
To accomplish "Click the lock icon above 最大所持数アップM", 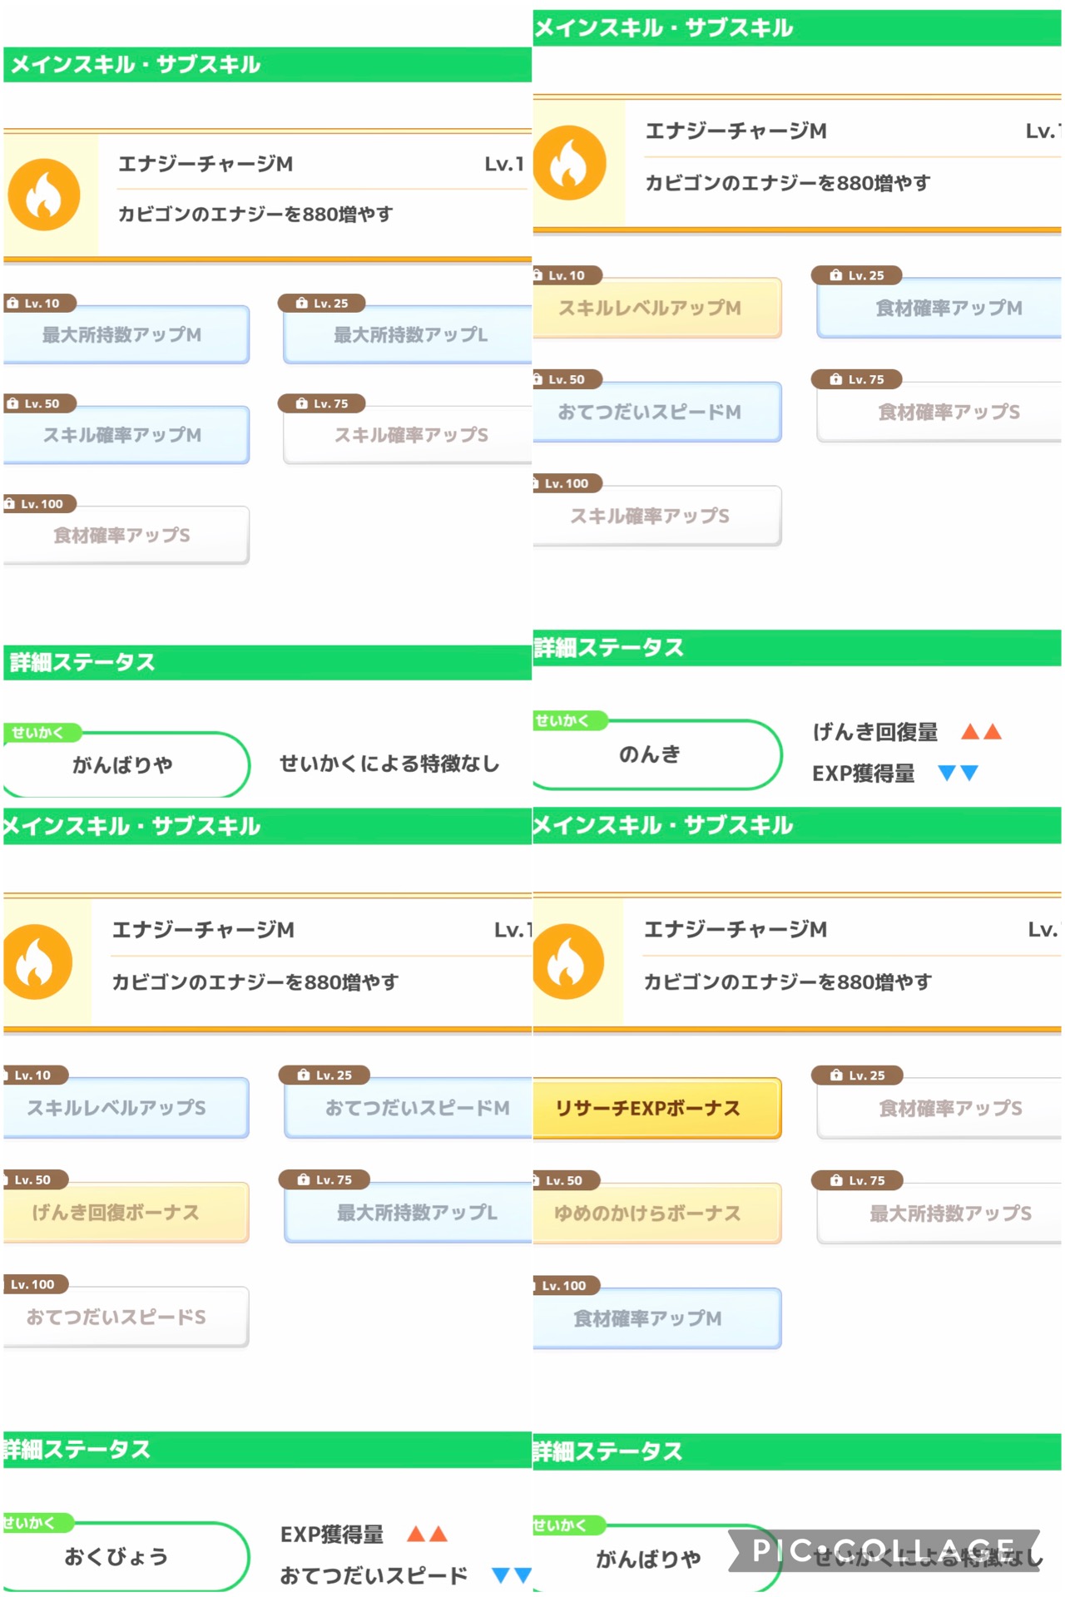I will pyautogui.click(x=12, y=304).
